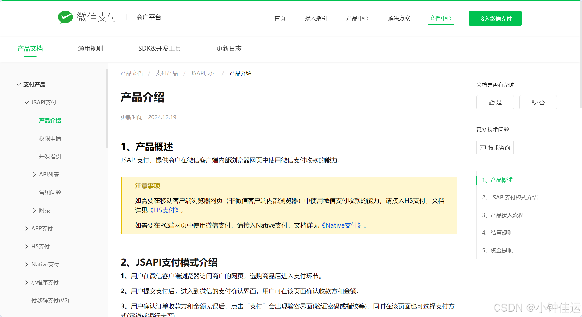Expand the Native支付 tree item
Screen dimensions: 582x317
26,265
